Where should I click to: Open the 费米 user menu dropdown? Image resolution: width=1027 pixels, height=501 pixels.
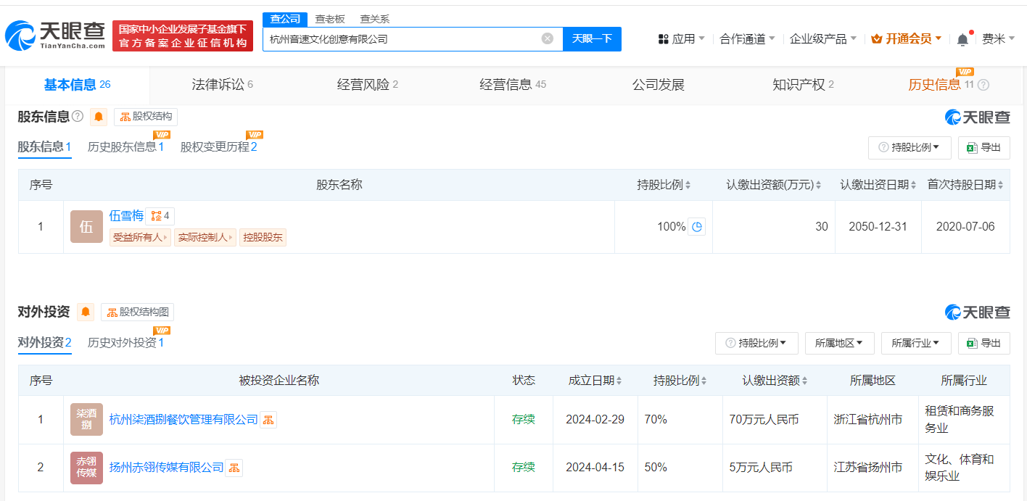point(998,39)
